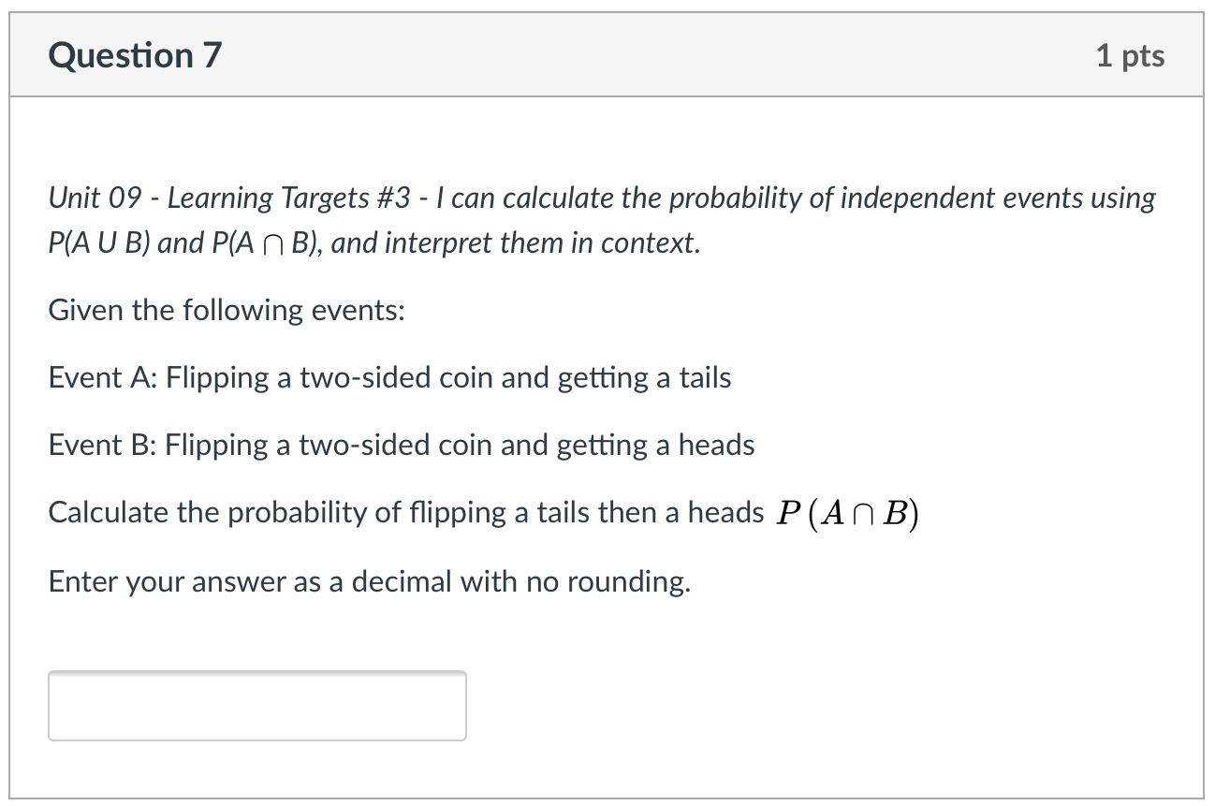Select the Event A description text
Screen dimensions: 1215x806
[389, 377]
